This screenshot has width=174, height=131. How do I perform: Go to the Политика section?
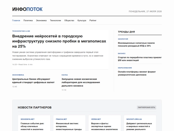28,20
